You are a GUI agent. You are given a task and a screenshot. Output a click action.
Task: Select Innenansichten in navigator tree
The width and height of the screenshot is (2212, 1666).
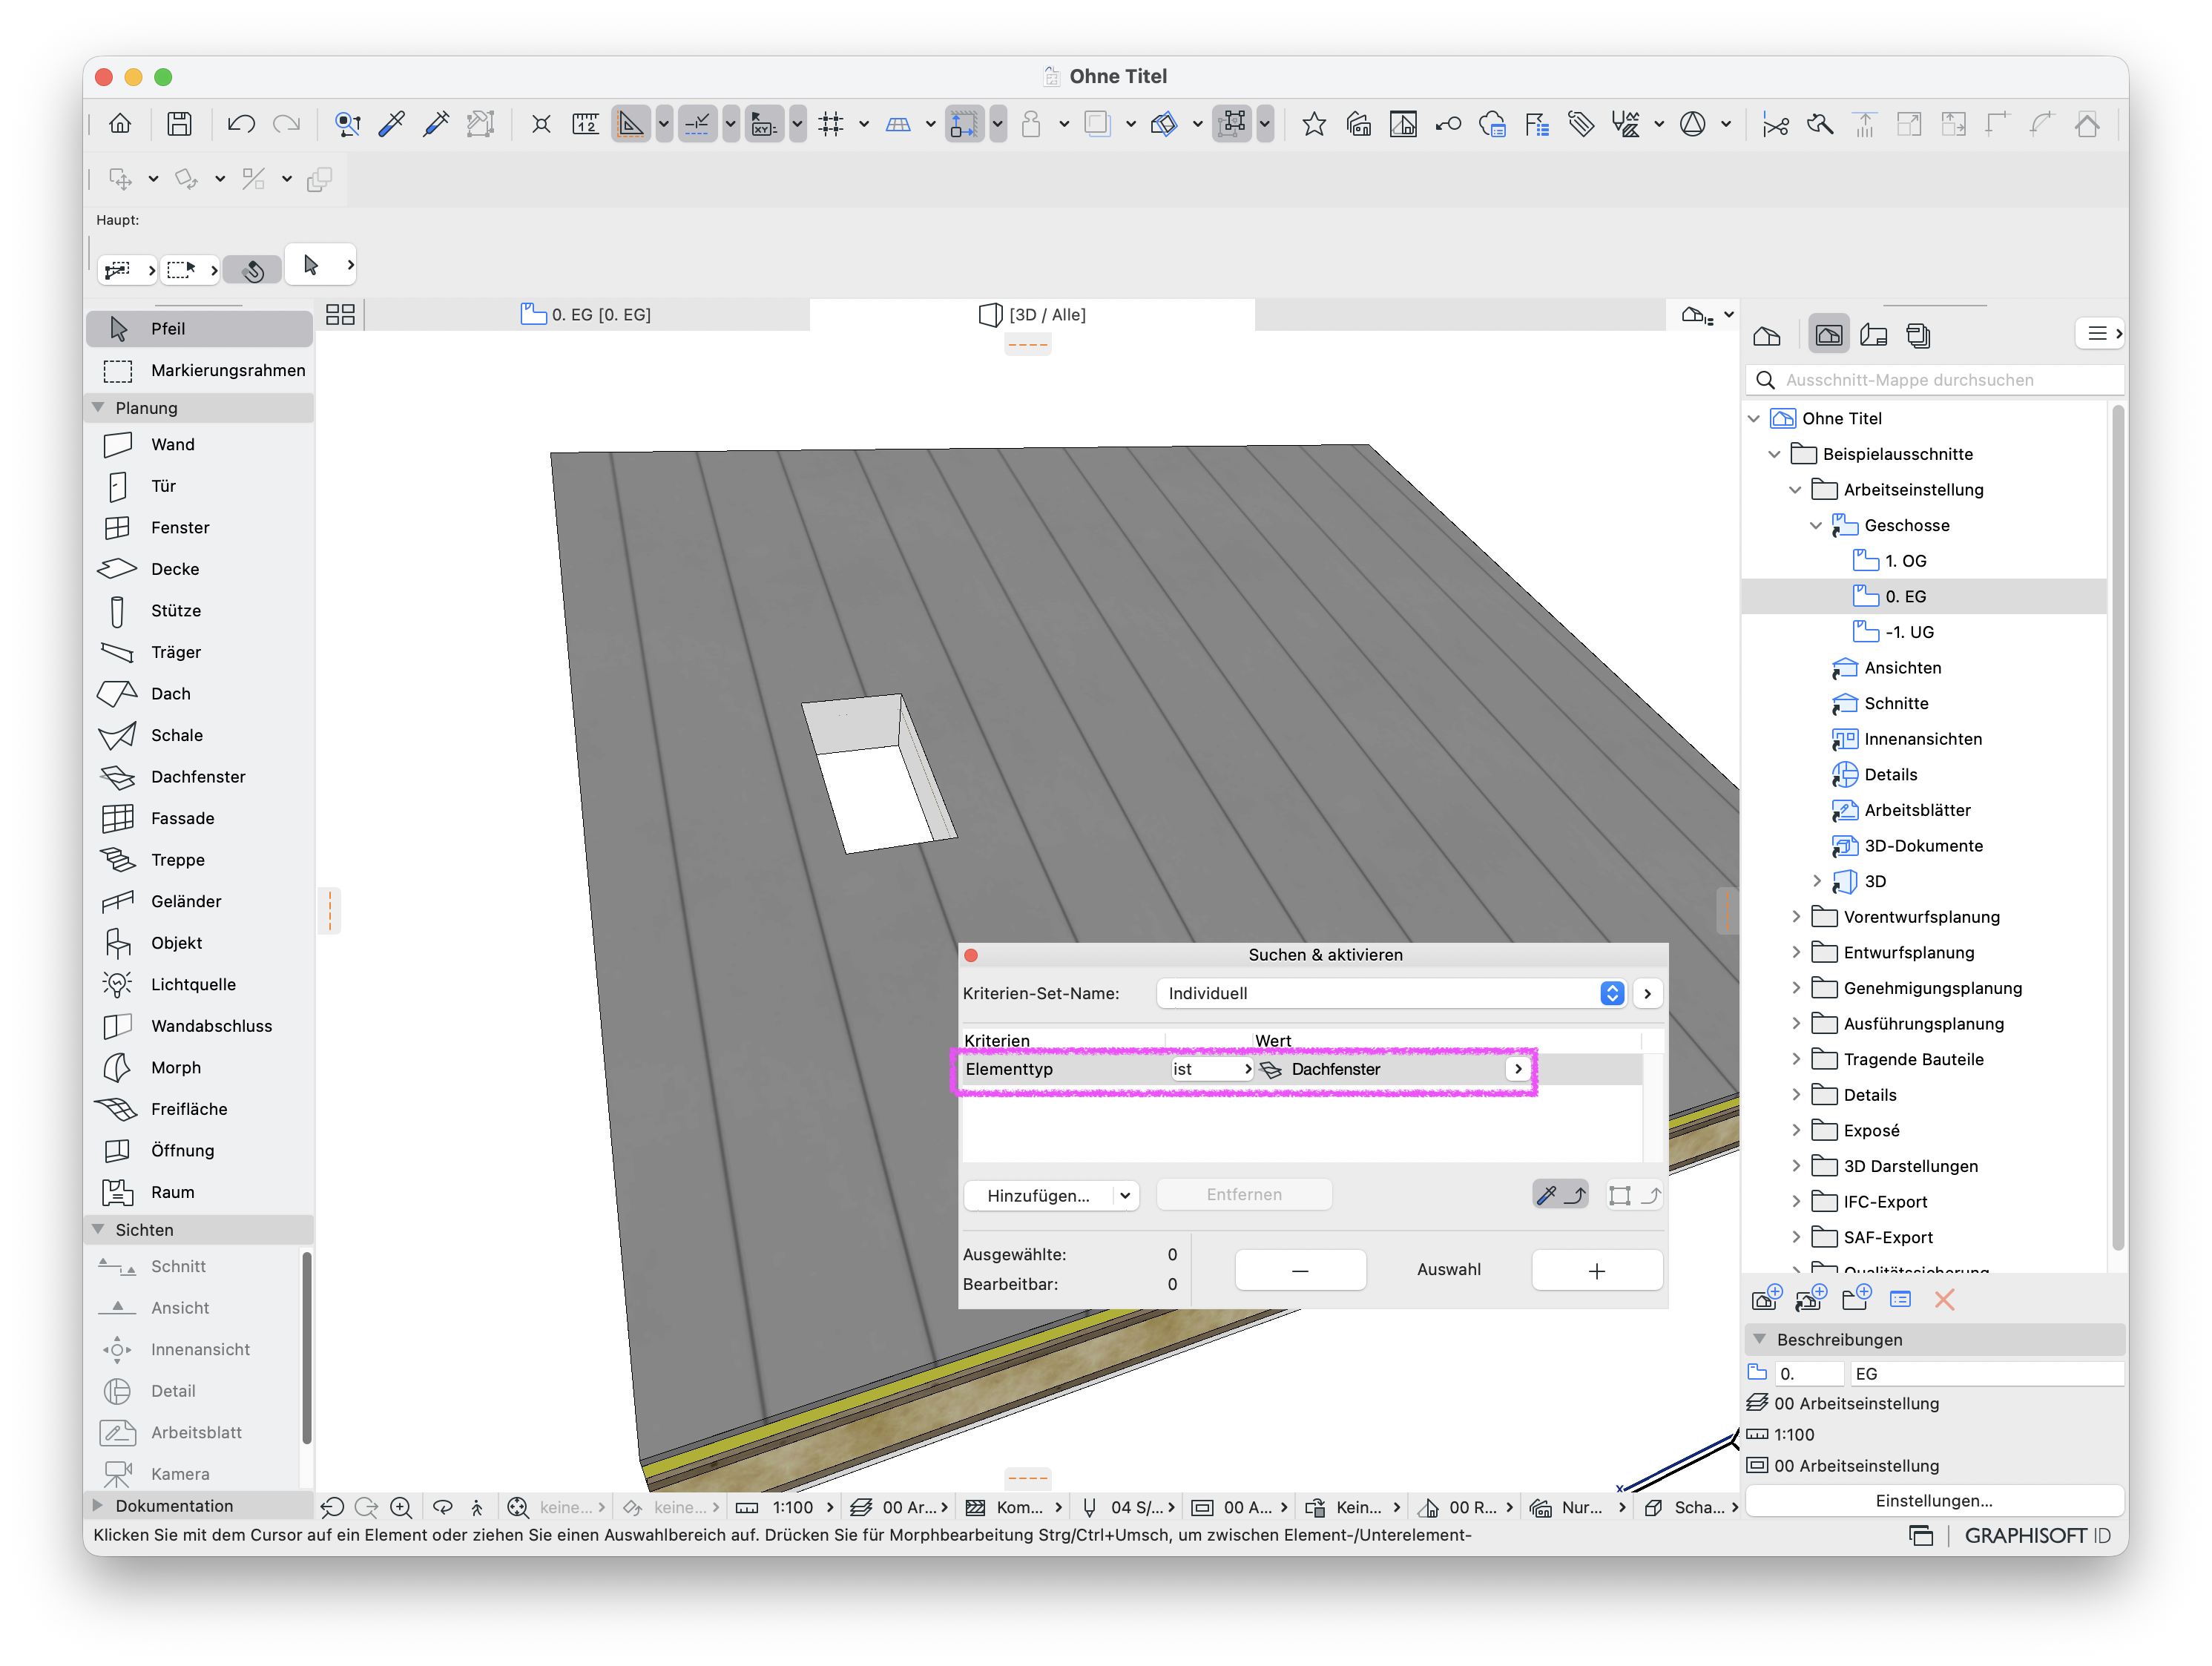coord(1922,739)
